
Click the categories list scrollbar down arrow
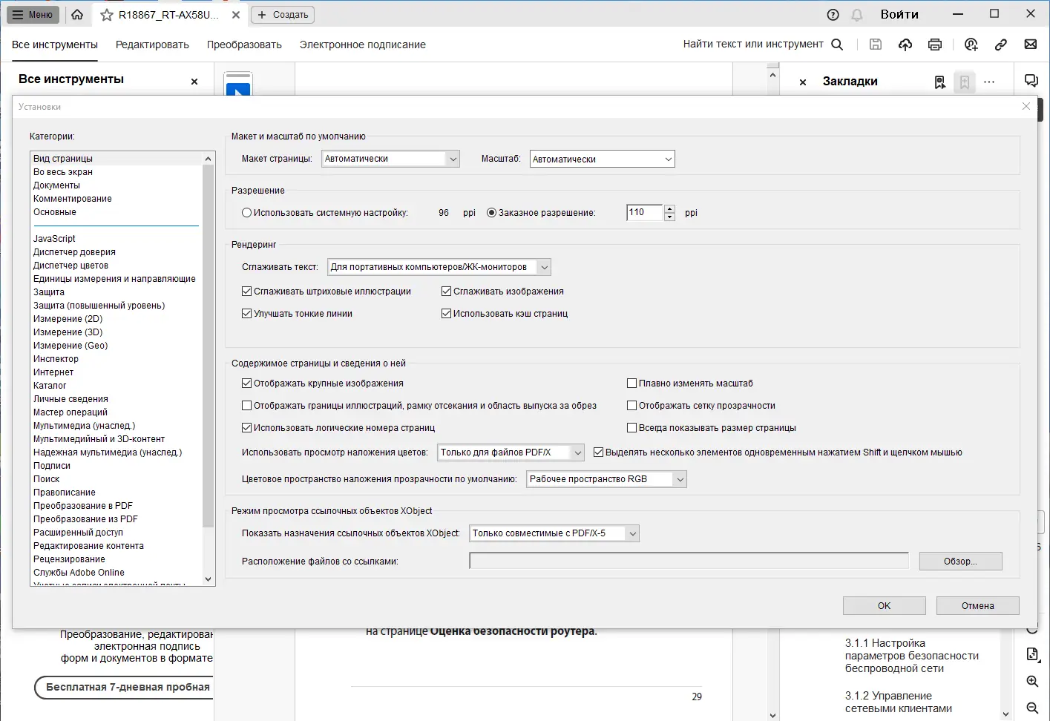208,579
